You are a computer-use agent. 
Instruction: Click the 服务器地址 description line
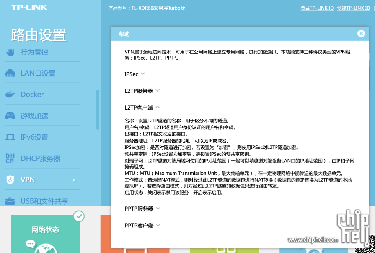[x=177, y=141]
